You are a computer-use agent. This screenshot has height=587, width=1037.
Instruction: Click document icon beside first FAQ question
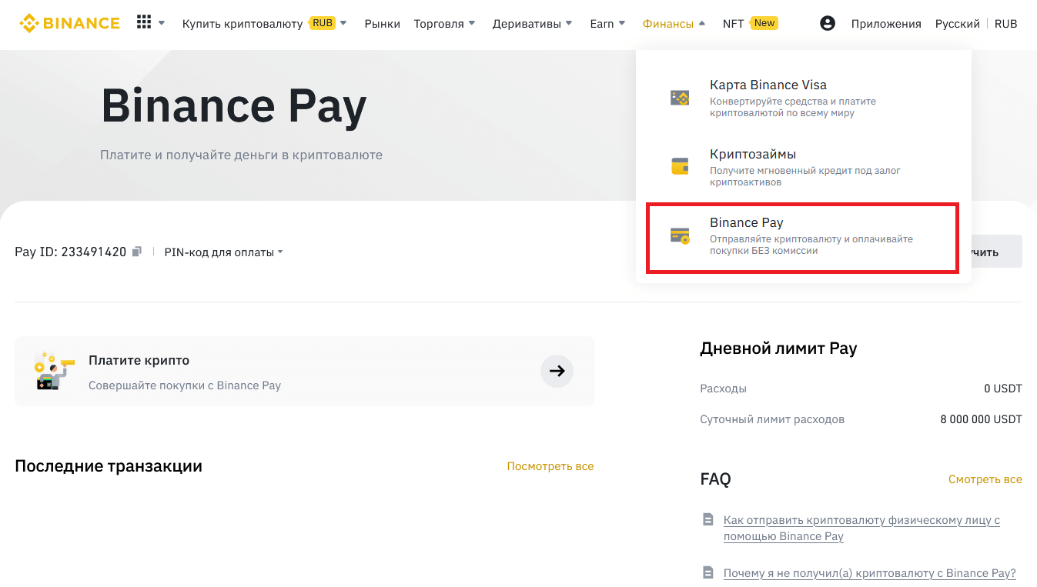coord(708,520)
